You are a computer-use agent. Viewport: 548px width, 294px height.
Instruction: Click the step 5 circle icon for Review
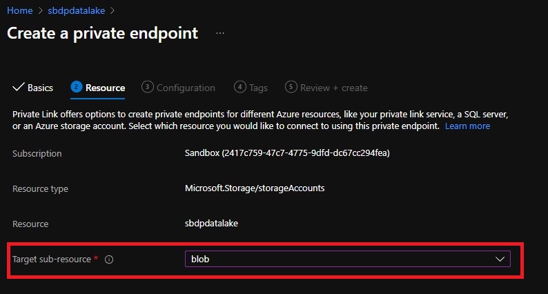[x=291, y=87]
